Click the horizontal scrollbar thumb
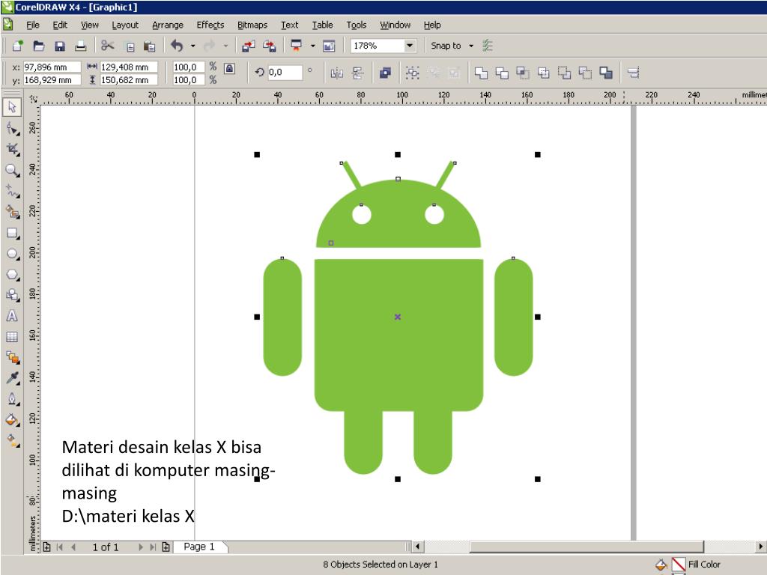Screen dimensions: 767x575 (586, 547)
